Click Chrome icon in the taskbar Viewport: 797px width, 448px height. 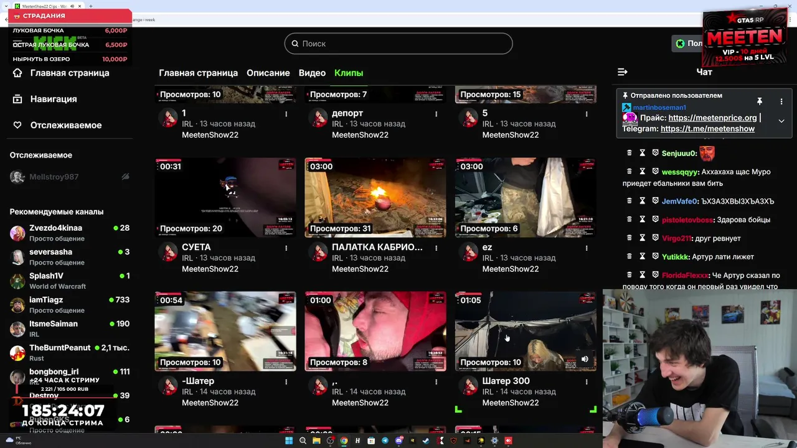point(344,441)
